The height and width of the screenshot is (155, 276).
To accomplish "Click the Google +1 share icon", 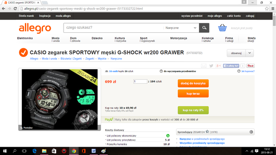I will tap(218, 66).
